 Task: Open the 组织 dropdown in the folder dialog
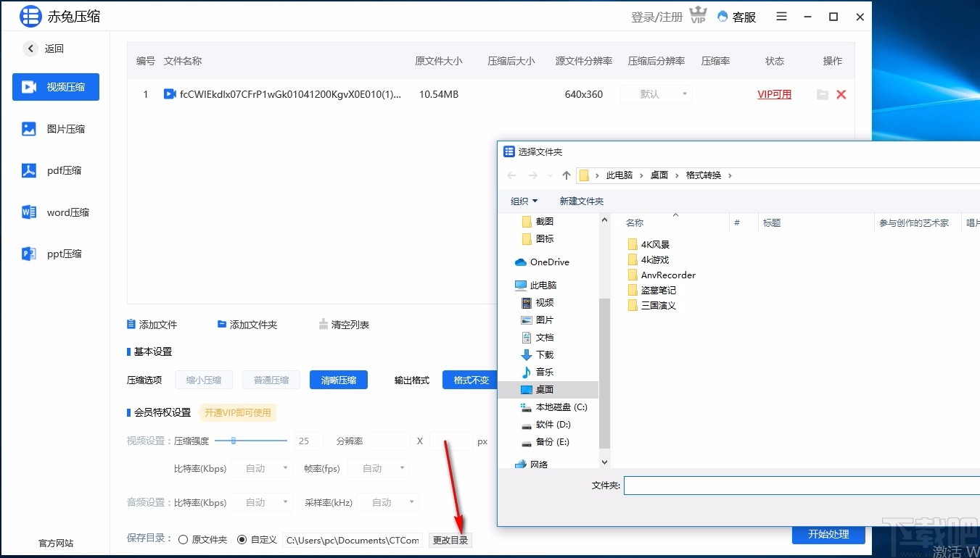(x=524, y=201)
